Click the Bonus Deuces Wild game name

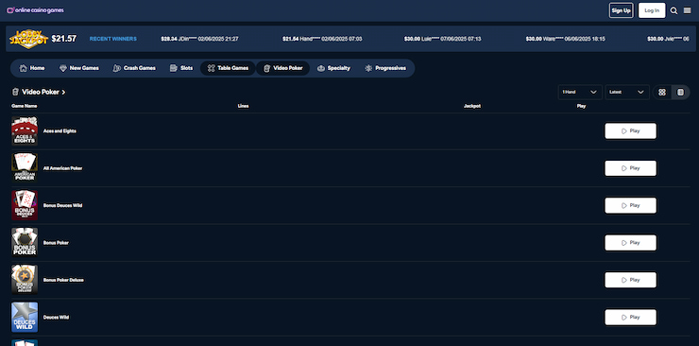click(63, 205)
